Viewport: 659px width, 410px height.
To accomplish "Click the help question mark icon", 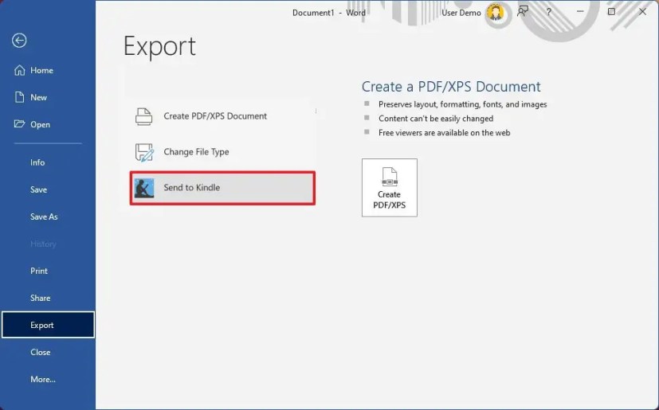I will (549, 12).
